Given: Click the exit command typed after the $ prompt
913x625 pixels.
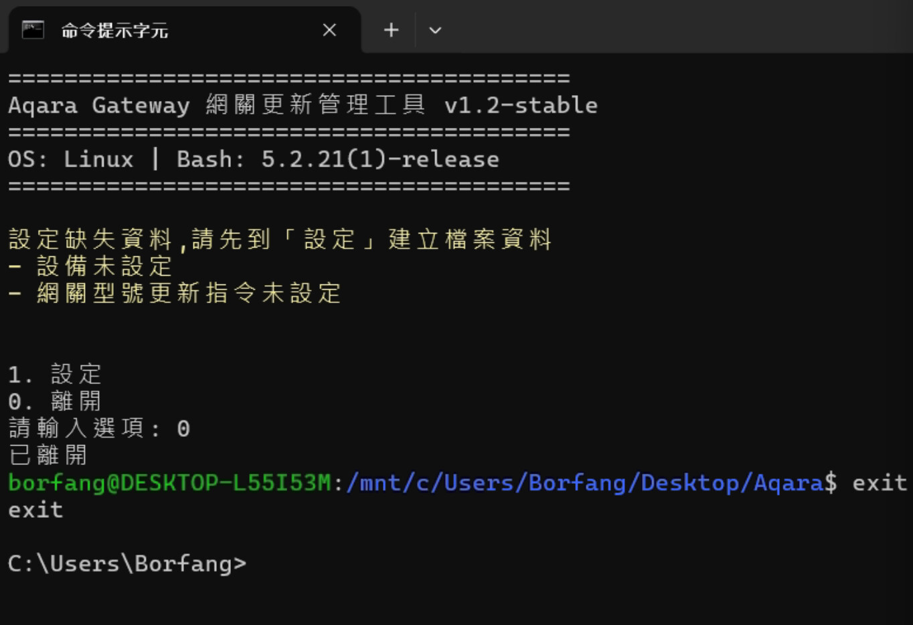Looking at the screenshot, I should coord(879,482).
